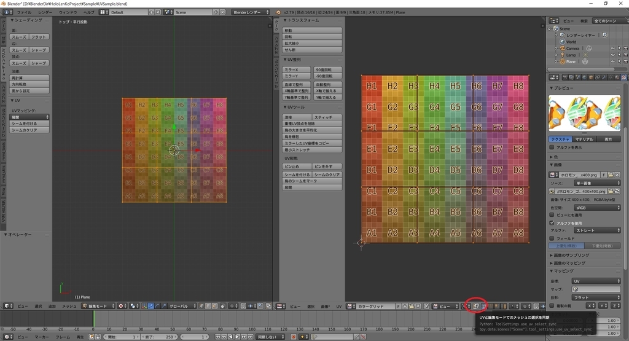Click the pin image icon in UV header
629x341 pixels.
[x=427, y=306]
